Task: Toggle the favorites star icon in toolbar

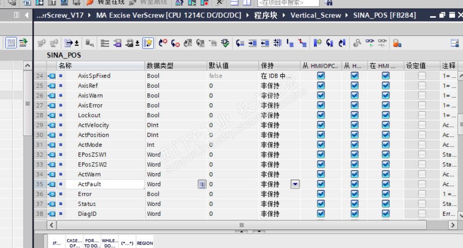Action: pos(148,44)
